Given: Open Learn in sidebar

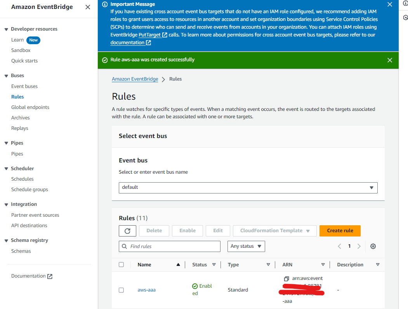Looking at the screenshot, I should [x=17, y=40].
